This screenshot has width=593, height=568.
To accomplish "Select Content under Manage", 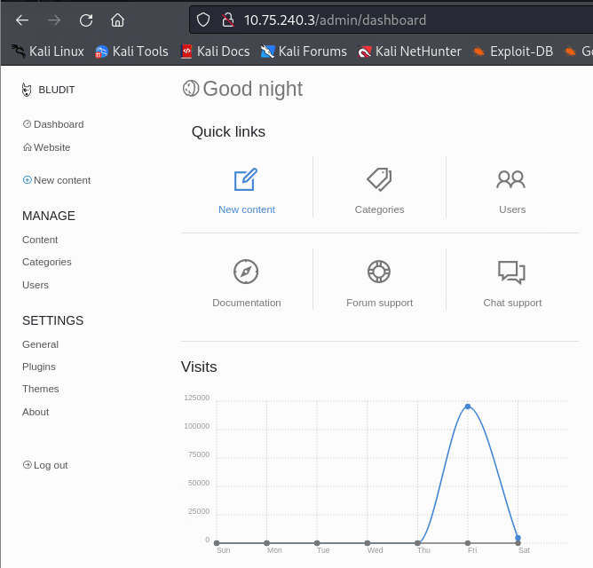I will click(x=40, y=240).
